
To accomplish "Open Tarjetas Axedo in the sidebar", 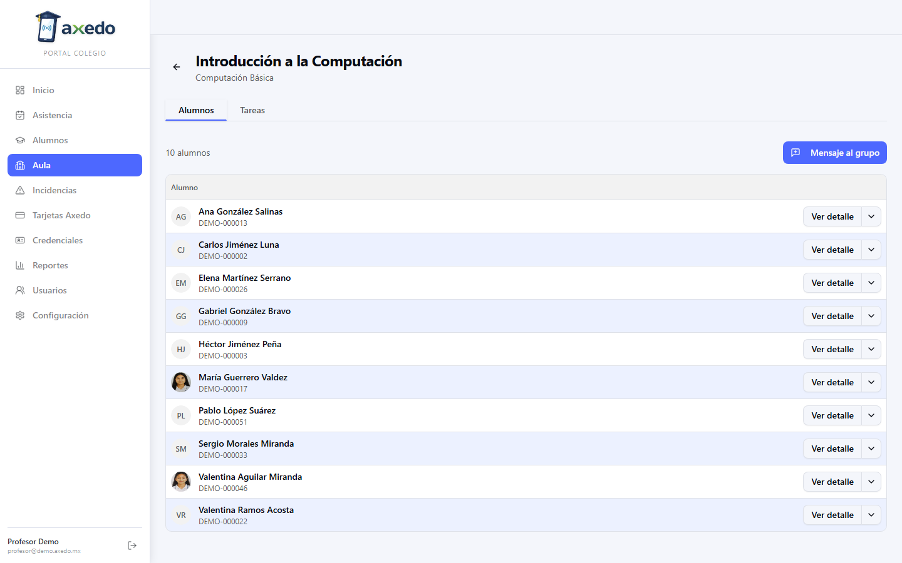I will pyautogui.click(x=75, y=215).
